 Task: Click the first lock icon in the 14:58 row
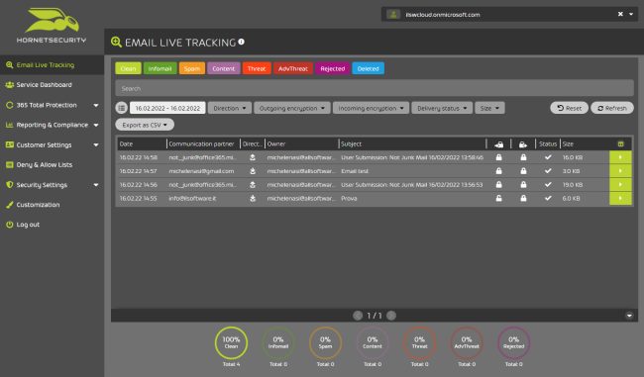point(498,157)
